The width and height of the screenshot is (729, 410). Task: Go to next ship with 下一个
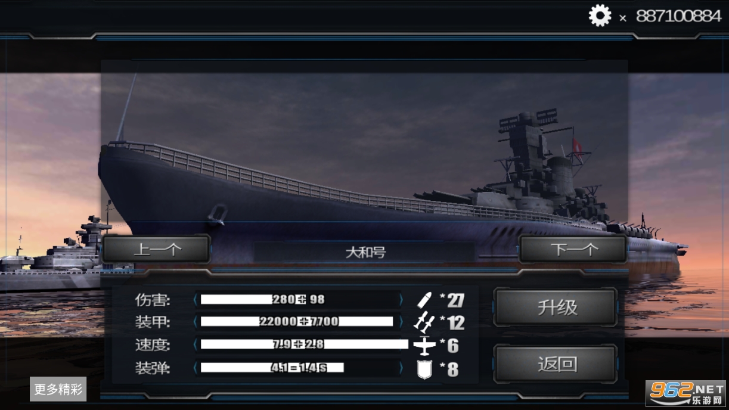[573, 249]
